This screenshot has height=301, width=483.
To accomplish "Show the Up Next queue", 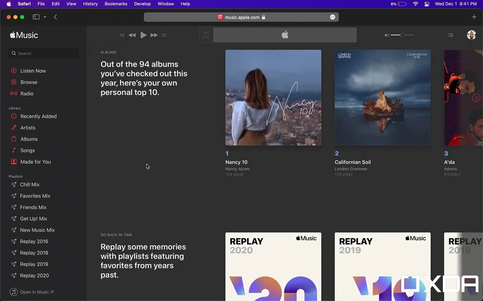I will click(x=451, y=35).
